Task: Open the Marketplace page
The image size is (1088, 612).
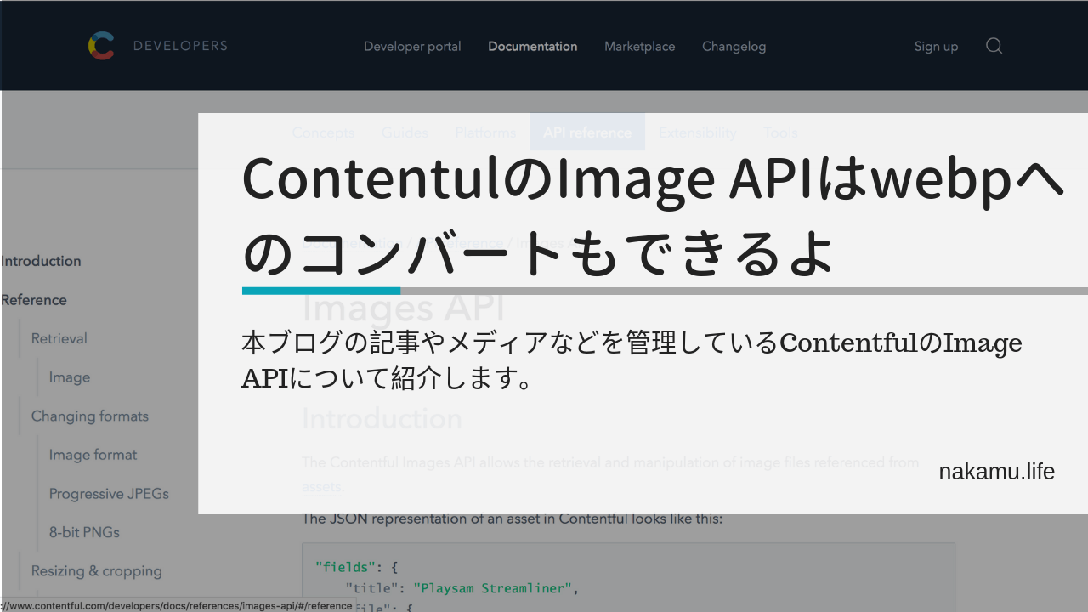Action: 639,47
